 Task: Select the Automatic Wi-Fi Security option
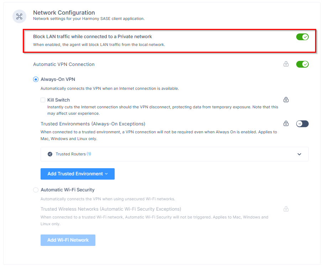pos(36,190)
